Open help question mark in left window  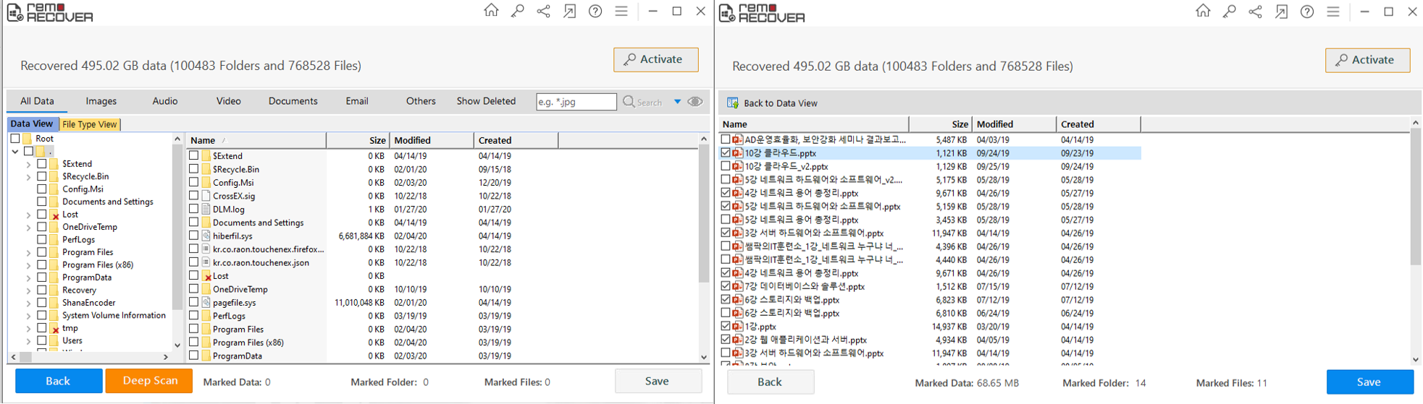[595, 11]
